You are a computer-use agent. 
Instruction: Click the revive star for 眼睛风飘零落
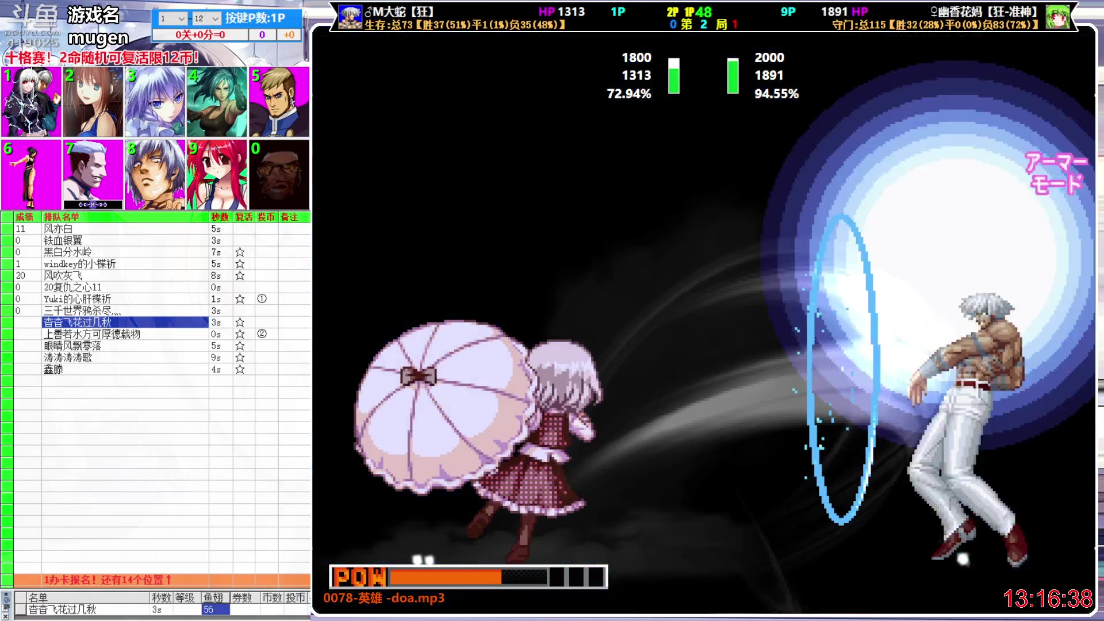tap(240, 346)
